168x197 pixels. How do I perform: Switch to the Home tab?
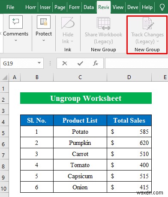pyautogui.click(x=30, y=7)
